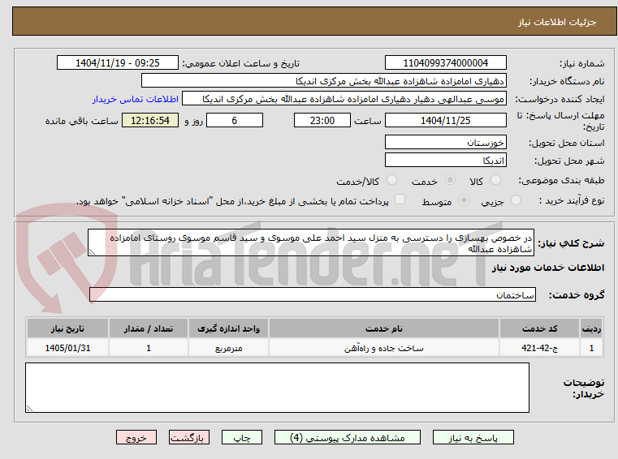
Task: Click the واحد اندازه گیری column header
Action: [x=228, y=328]
